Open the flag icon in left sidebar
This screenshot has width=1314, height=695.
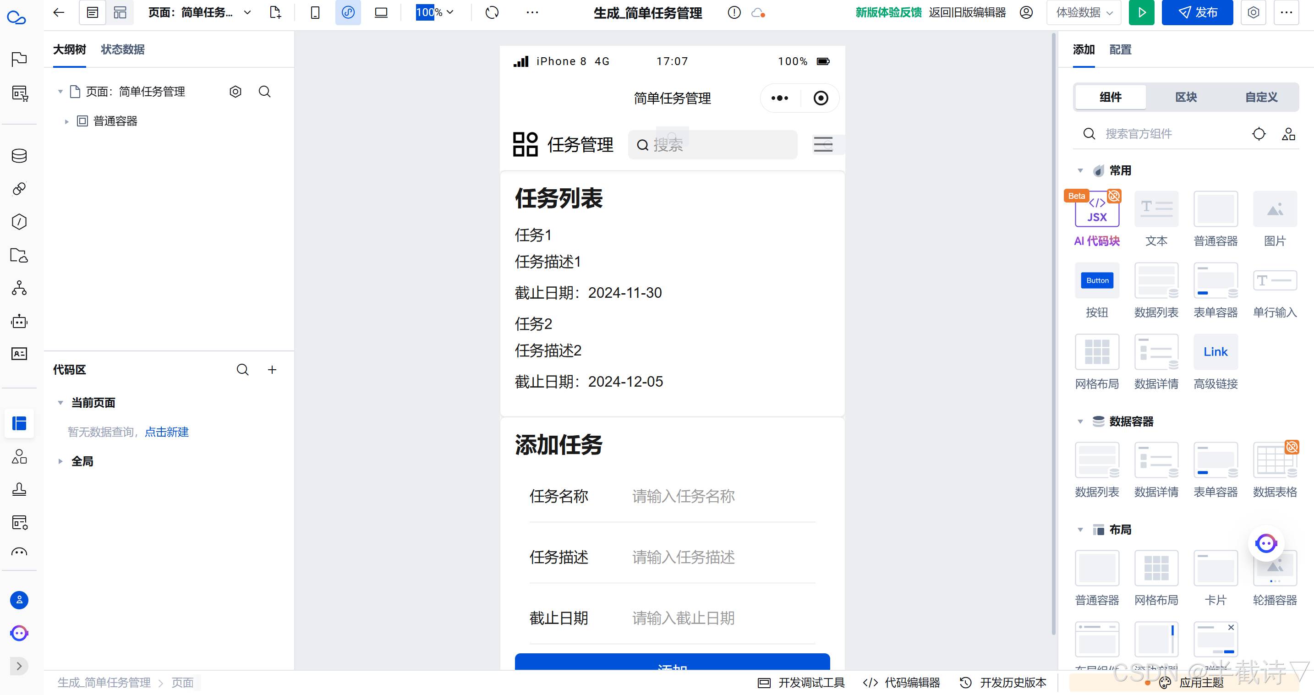(x=19, y=59)
